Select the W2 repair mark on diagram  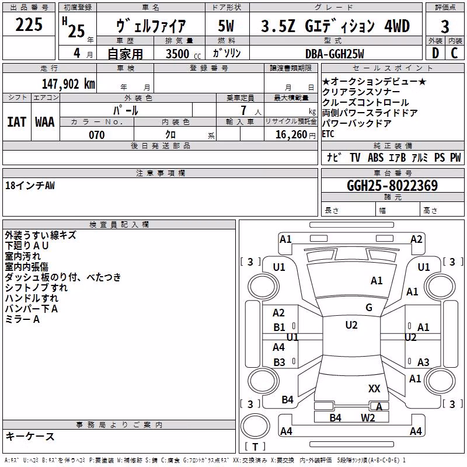pos(368,418)
